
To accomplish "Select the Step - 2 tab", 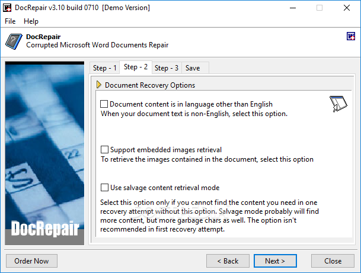I will [136, 67].
